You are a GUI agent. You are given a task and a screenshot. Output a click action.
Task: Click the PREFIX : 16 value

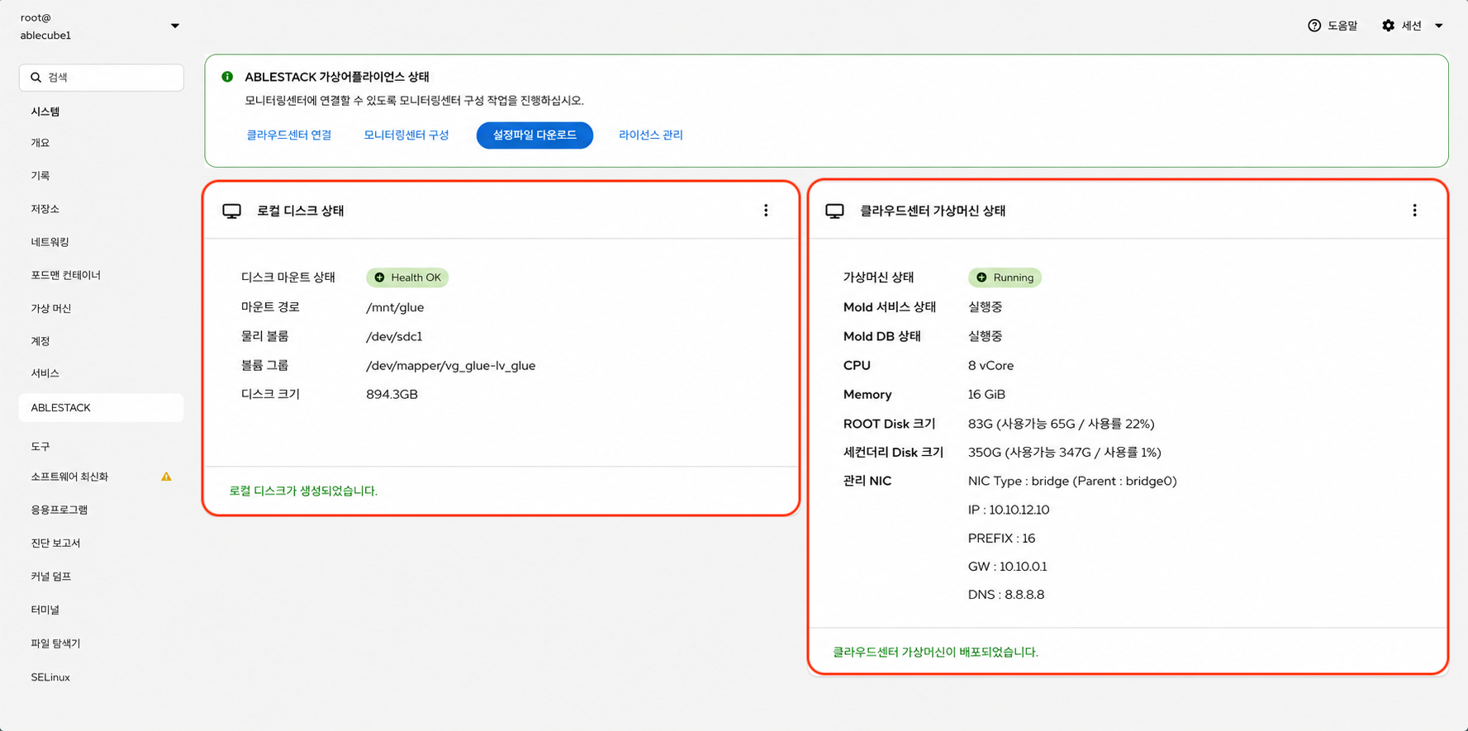pos(1001,538)
